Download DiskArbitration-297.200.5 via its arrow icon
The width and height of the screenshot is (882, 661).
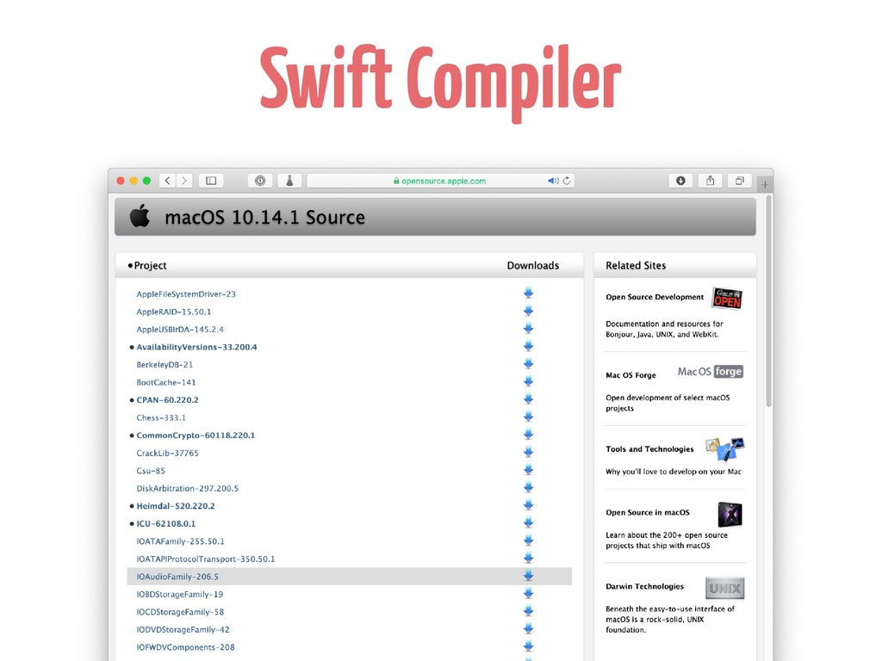528,487
